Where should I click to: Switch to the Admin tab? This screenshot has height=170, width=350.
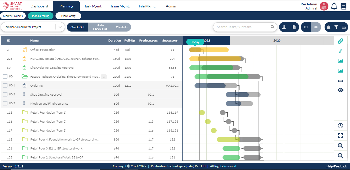[171, 6]
